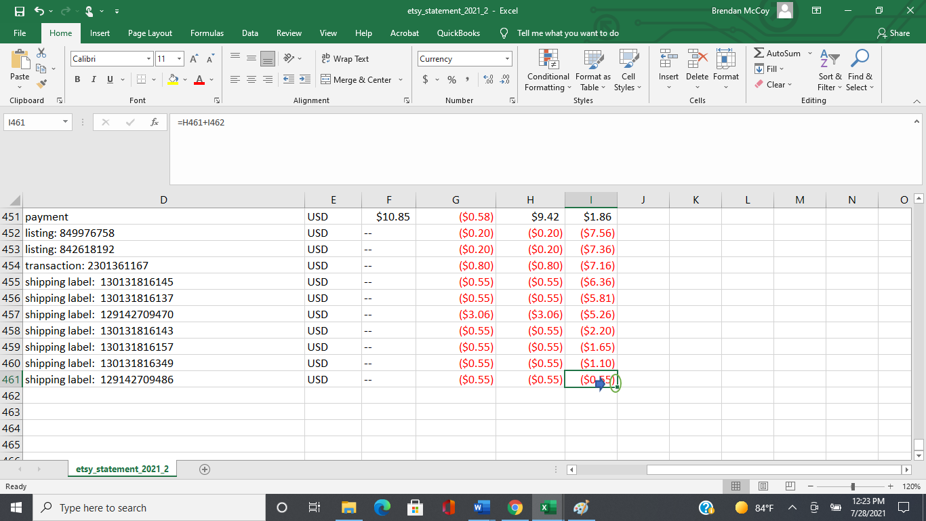Image resolution: width=926 pixels, height=521 pixels.
Task: Apply the red font color
Action: point(199,80)
